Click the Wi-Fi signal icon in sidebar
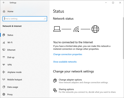Screen dimensions: 124x98 point(4,42)
